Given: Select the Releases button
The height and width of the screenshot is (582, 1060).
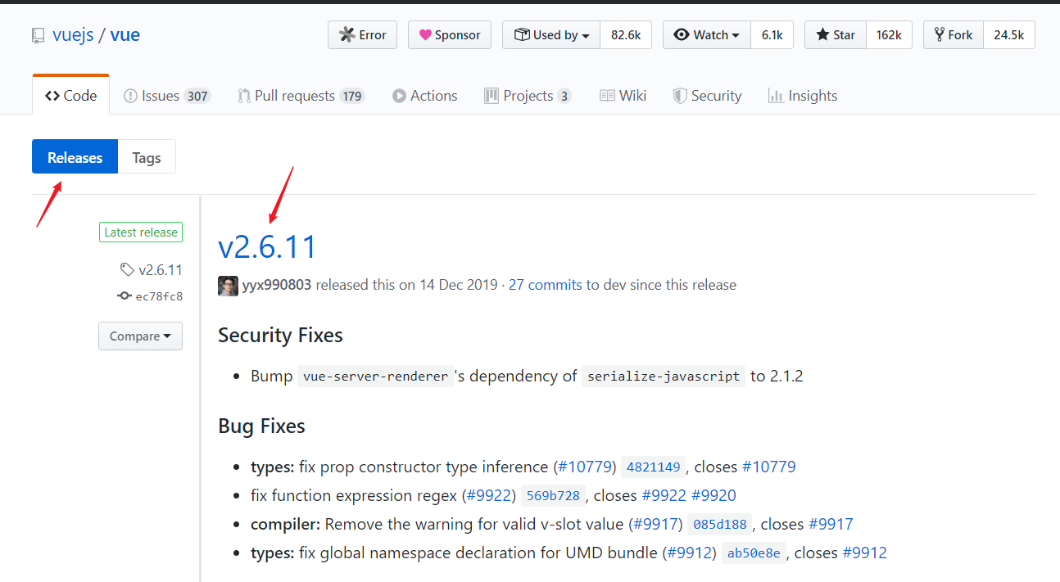Looking at the screenshot, I should click(75, 157).
